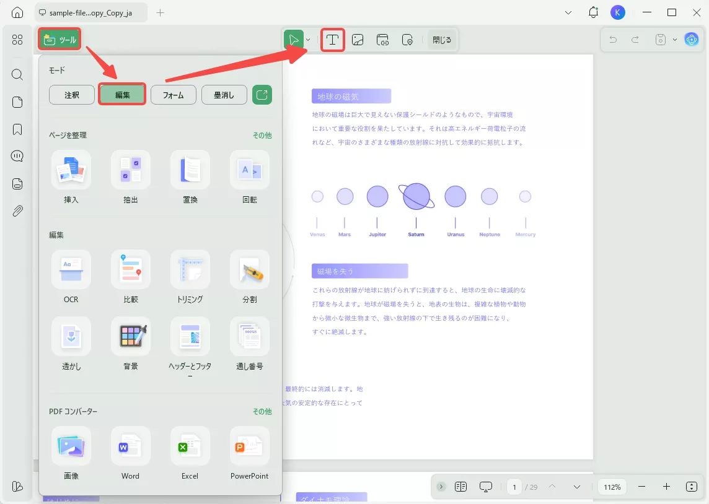This screenshot has width=709, height=504.
Task: Open the comments panel in sidebar
Action: click(x=17, y=155)
